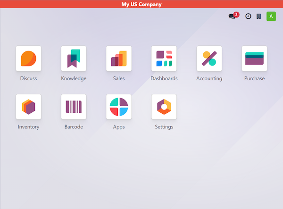Click the My US Company banner

click(x=141, y=4)
